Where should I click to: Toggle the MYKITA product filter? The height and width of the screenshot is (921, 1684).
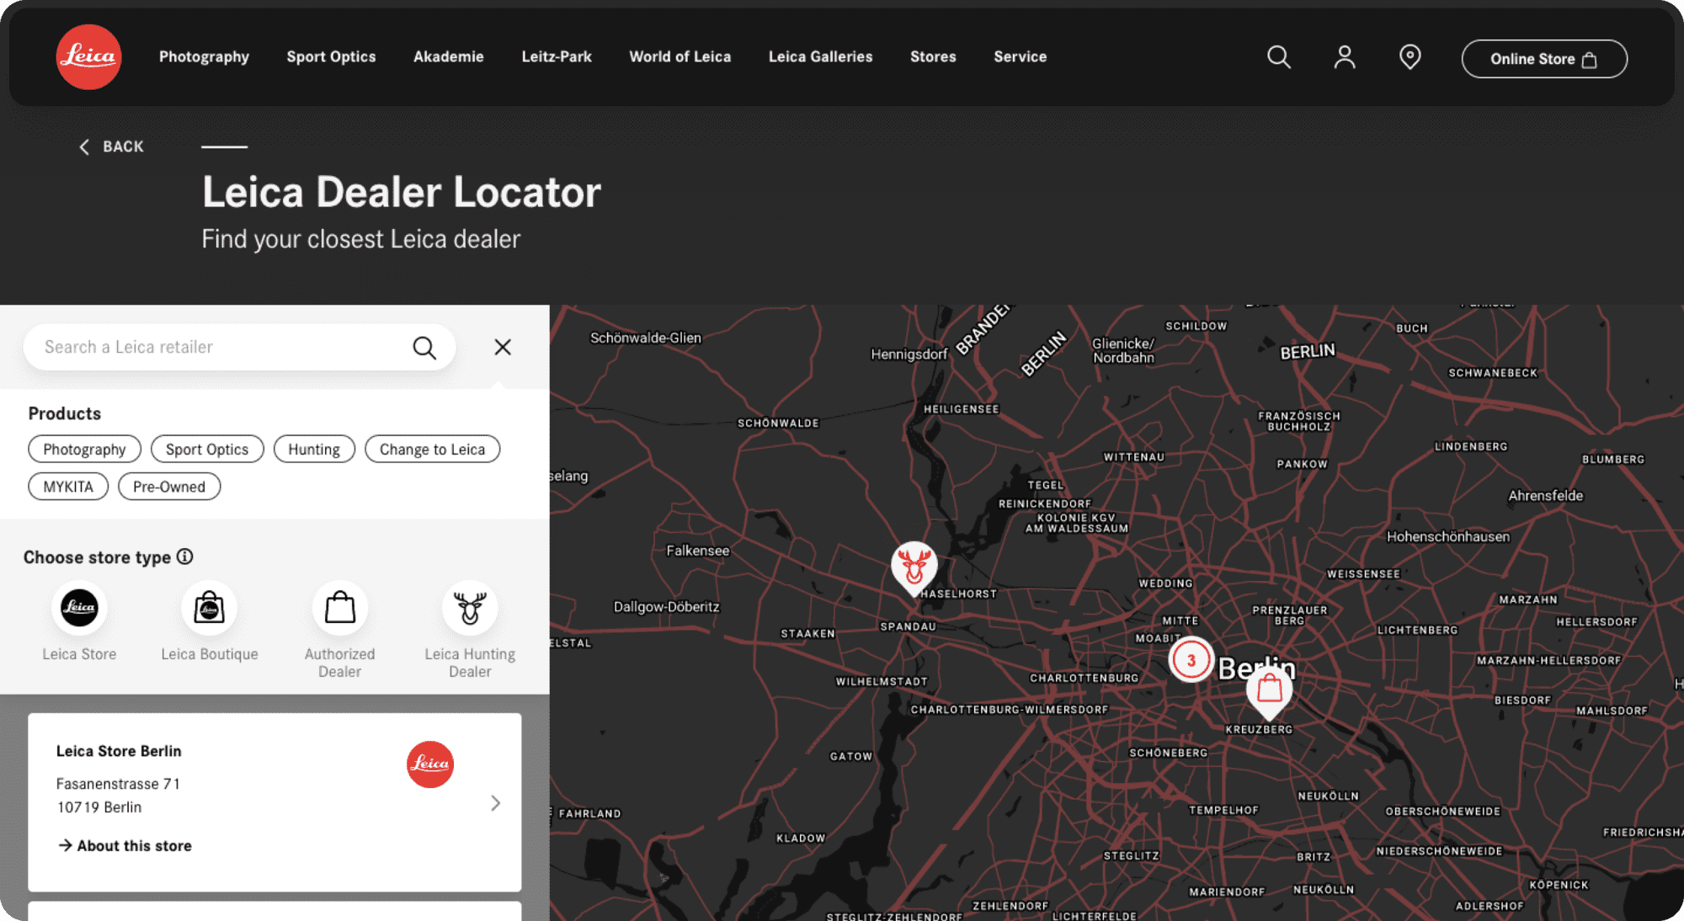(x=68, y=487)
